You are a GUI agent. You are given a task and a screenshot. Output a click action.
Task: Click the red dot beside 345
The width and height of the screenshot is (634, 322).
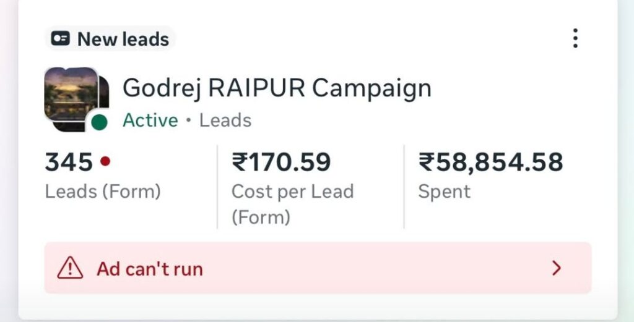(x=105, y=162)
